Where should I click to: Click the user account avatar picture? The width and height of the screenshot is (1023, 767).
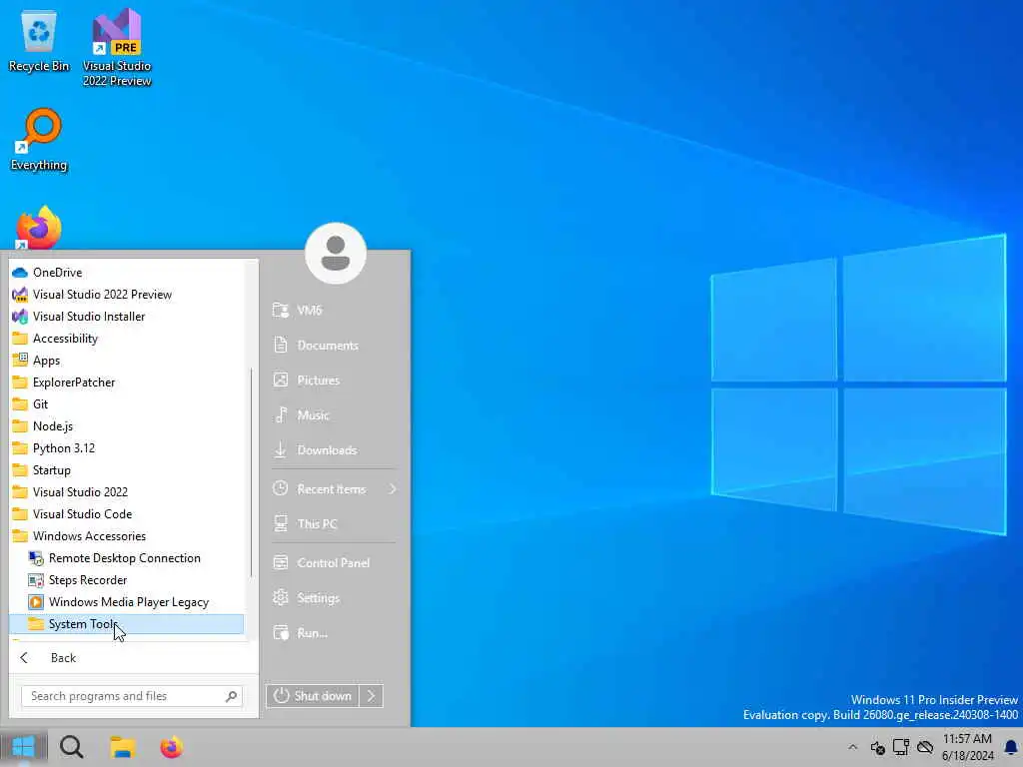coord(336,253)
